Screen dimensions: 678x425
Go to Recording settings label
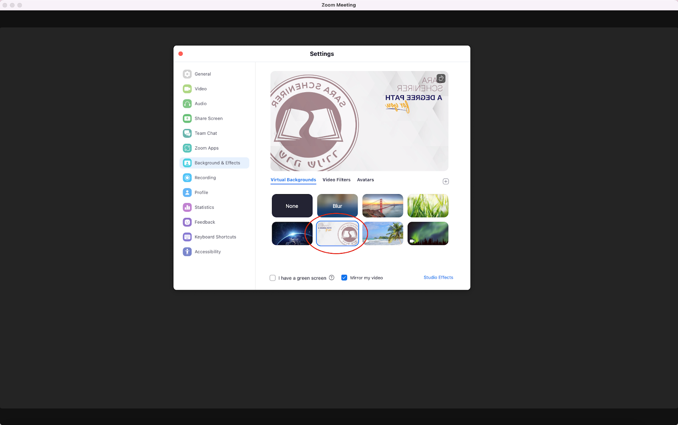coord(205,178)
